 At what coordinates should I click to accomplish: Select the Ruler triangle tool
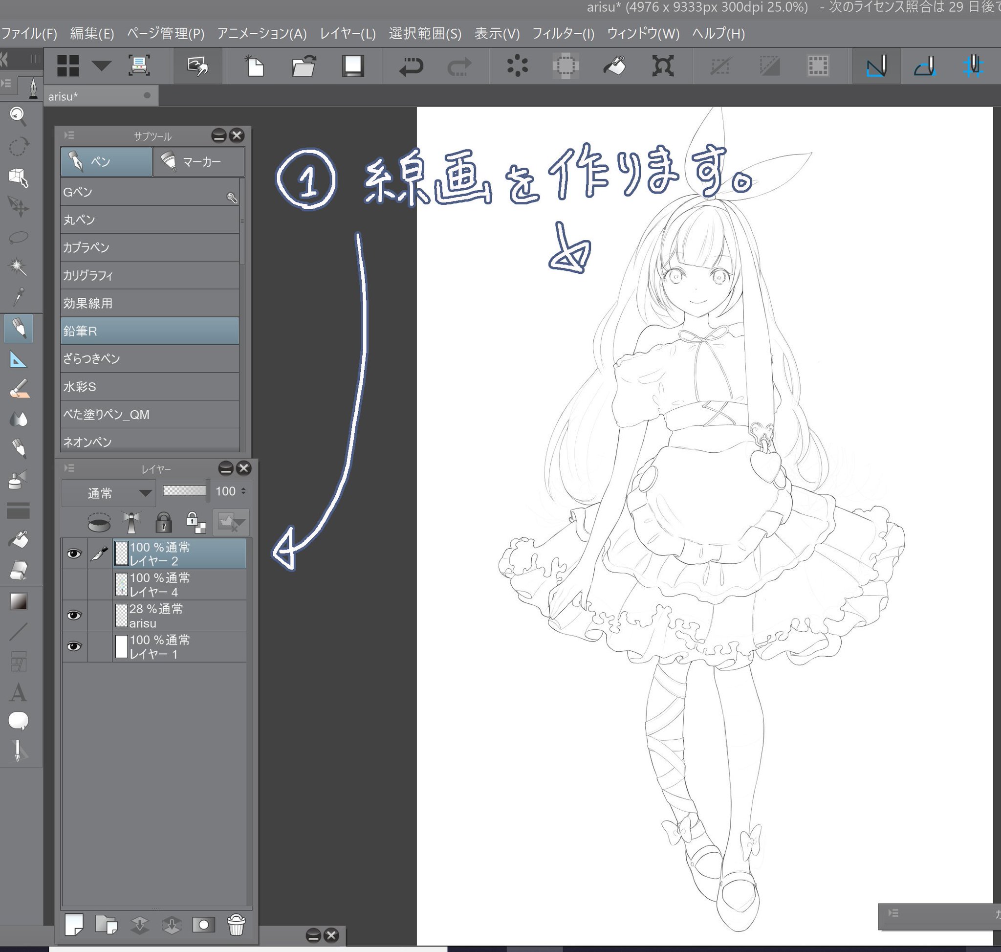click(18, 360)
